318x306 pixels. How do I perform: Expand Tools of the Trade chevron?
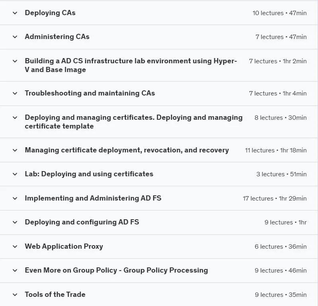[x=15, y=294]
